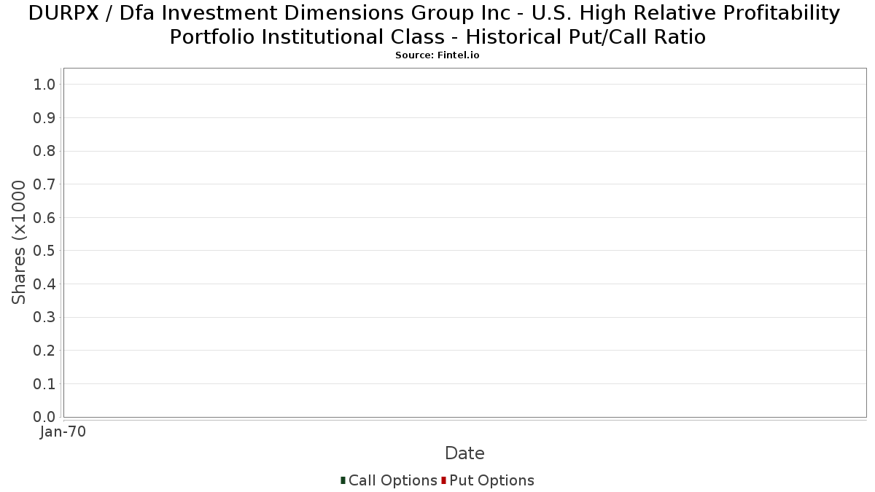Click the 0.5 y-axis tick label

coord(44,251)
